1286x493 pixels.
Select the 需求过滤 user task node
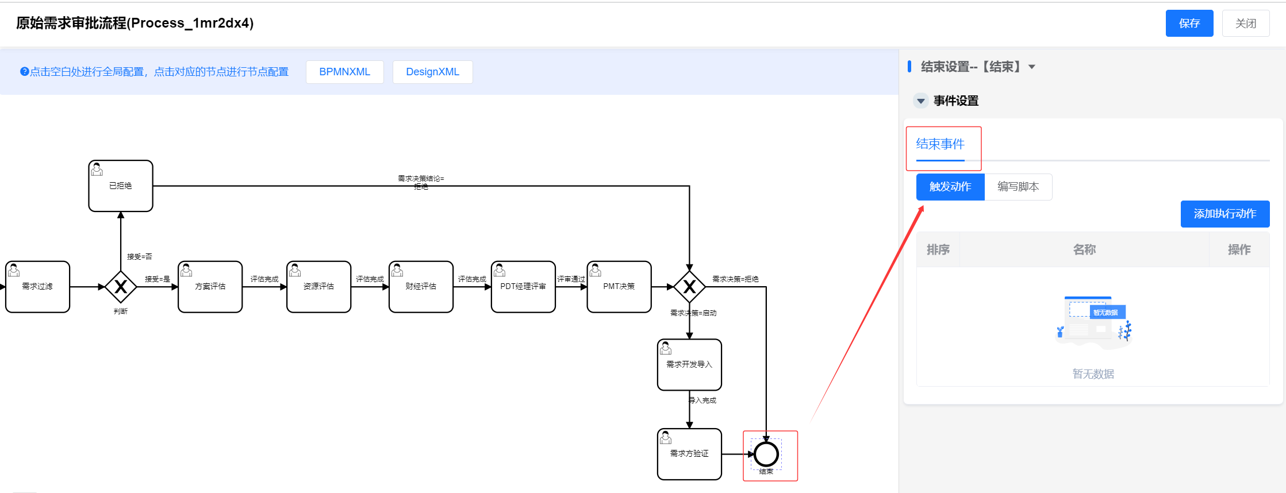coord(37,287)
